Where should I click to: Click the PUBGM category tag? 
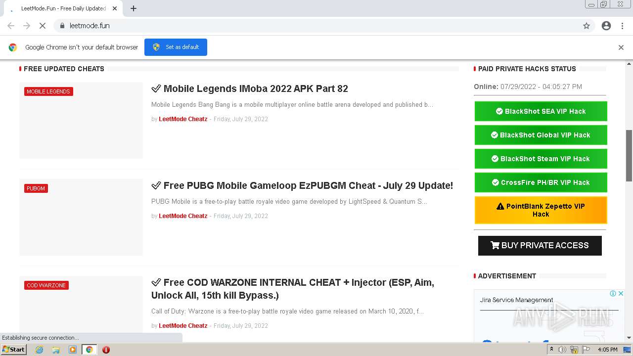36,188
